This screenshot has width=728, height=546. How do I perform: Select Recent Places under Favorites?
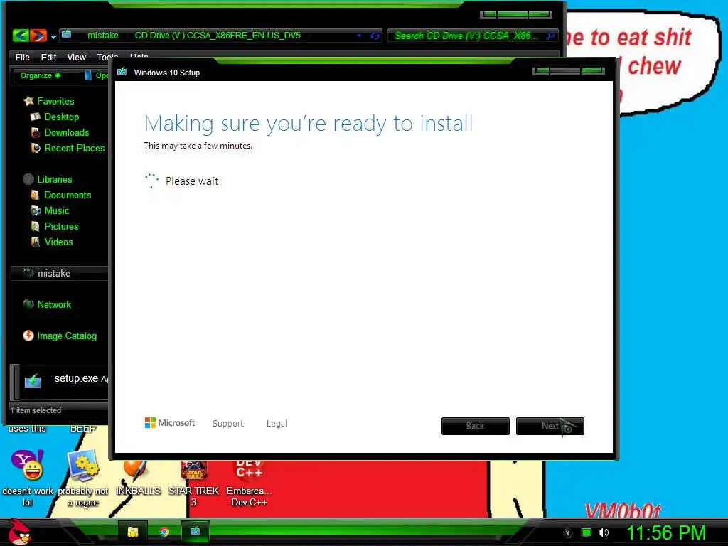75,149
